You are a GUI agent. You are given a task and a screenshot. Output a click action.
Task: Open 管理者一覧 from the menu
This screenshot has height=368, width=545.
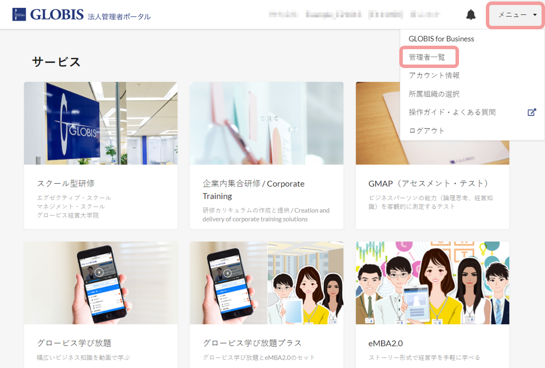click(x=427, y=57)
